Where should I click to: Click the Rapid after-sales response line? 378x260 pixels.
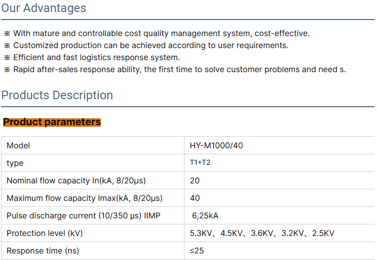(179, 70)
